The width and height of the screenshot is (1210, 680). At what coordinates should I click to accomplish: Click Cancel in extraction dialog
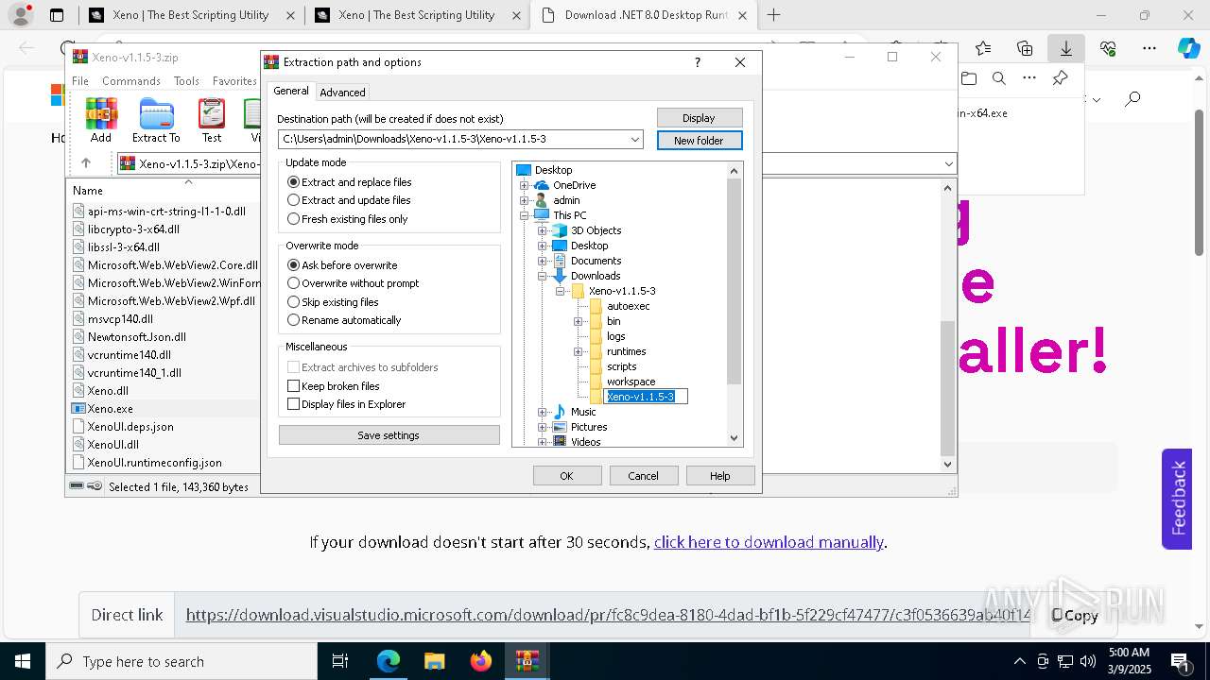[x=644, y=476]
